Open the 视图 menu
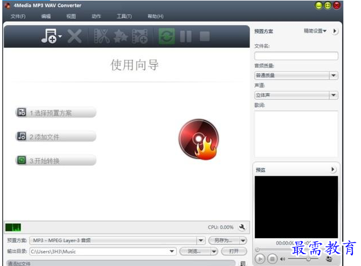This screenshot has height=266, width=361. pos(71,16)
